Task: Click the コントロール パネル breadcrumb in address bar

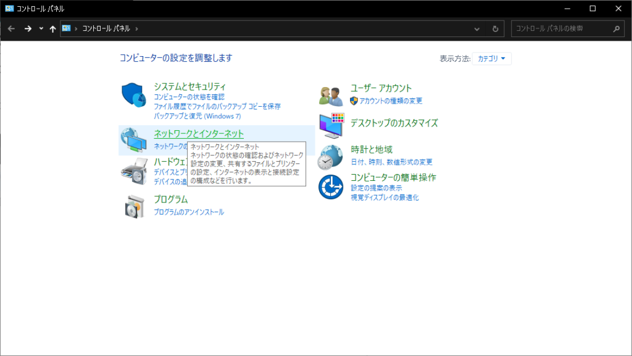Action: pyautogui.click(x=106, y=29)
